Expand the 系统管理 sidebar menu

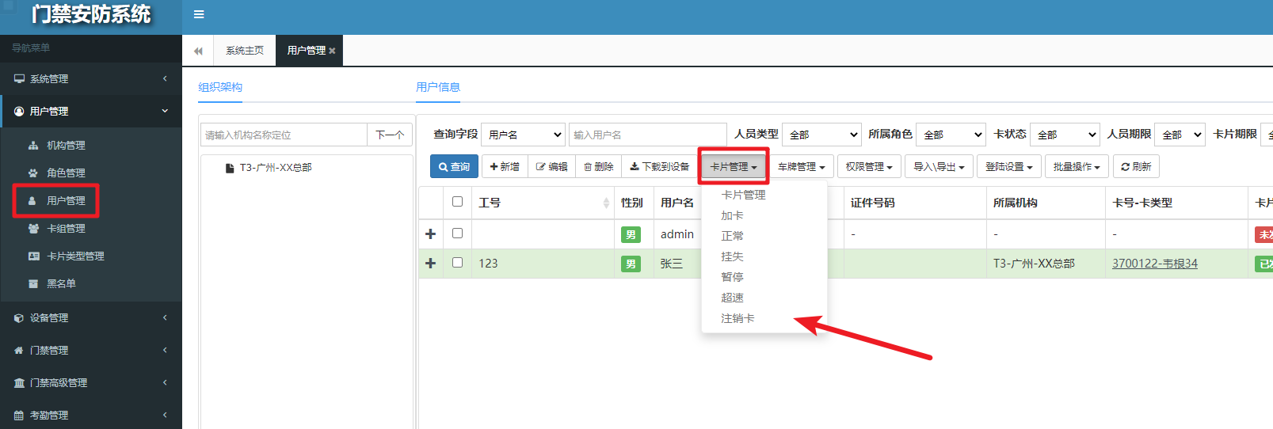click(91, 78)
